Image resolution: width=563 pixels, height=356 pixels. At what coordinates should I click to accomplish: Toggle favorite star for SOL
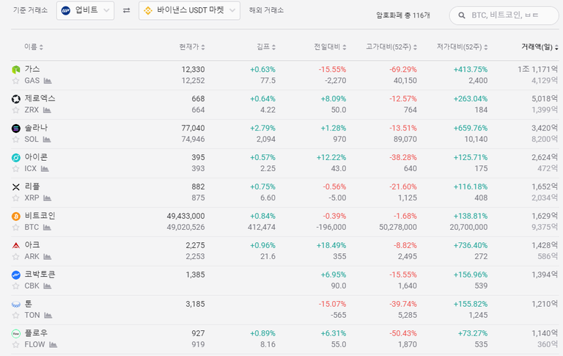point(15,139)
